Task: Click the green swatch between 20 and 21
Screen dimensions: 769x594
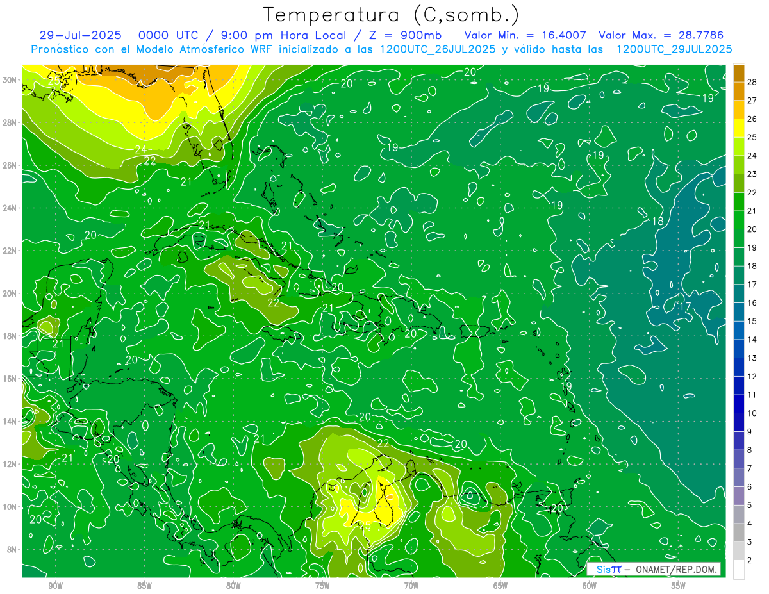Action: click(x=739, y=220)
